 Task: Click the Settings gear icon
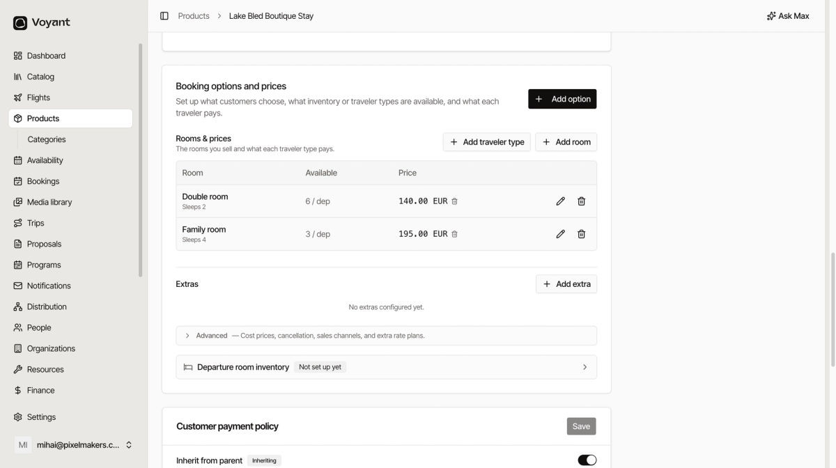18,417
